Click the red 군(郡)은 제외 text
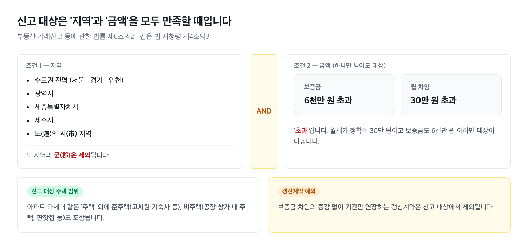 [72, 155]
